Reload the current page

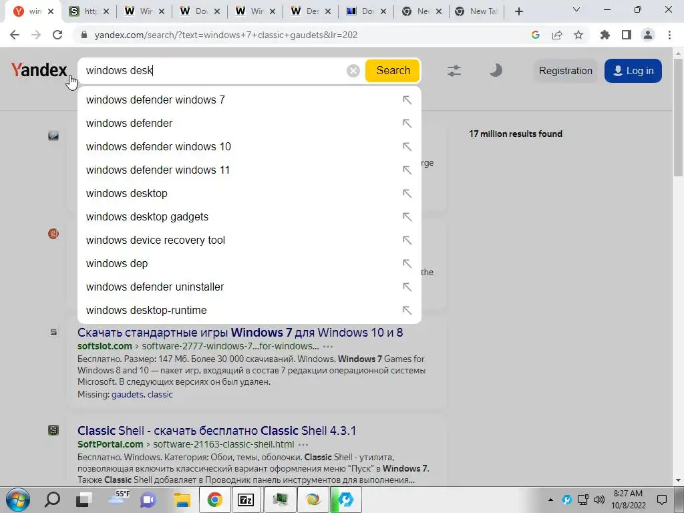click(x=57, y=35)
